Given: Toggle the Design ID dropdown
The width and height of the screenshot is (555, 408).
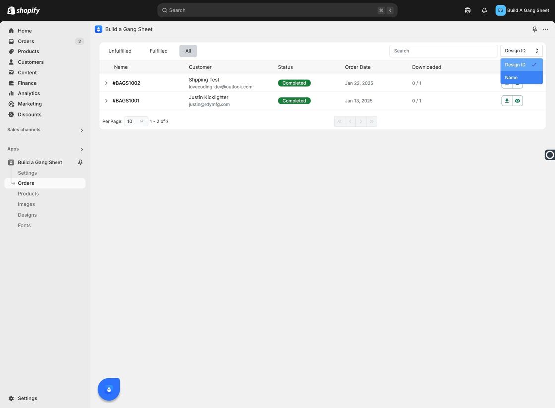Looking at the screenshot, I should [521, 51].
